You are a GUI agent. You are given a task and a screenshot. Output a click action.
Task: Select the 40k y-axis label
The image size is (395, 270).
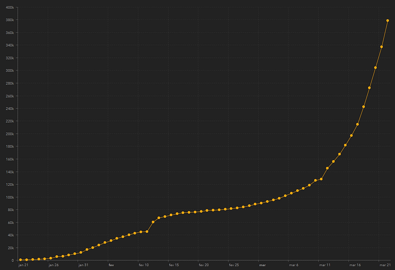[11, 235]
